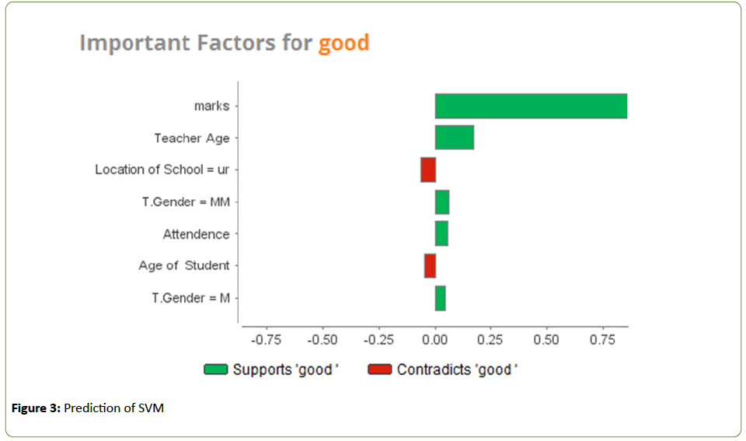Click the red 'Contradicts good' legend swatch
The image size is (746, 441).
(380, 369)
